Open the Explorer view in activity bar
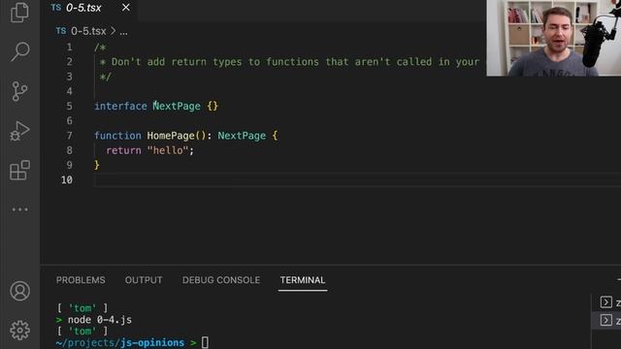Image resolution: width=621 pixels, height=349 pixels. [19, 12]
